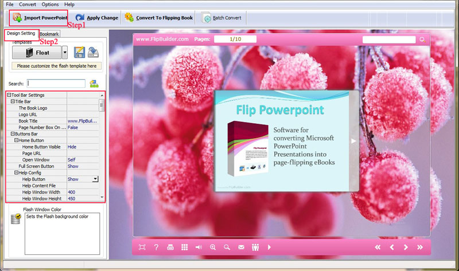This screenshot has height=271, width=459.
Task: Click the settings list scrollbar thumb
Action: click(102, 105)
